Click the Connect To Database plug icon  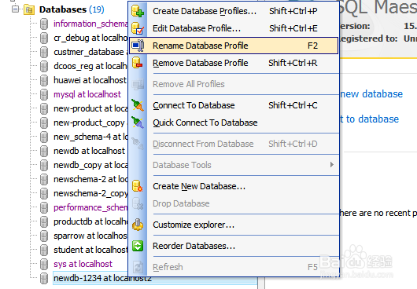click(x=138, y=105)
